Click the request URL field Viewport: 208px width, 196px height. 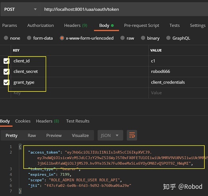coord(124,10)
